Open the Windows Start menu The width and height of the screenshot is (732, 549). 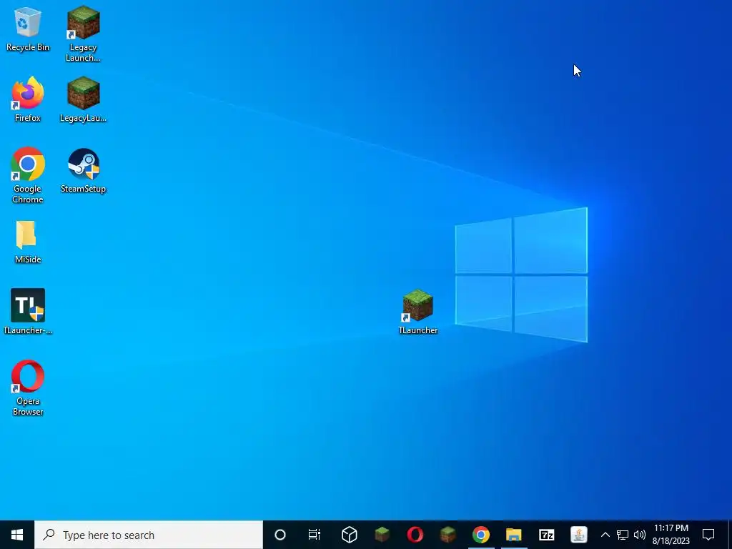click(x=17, y=535)
